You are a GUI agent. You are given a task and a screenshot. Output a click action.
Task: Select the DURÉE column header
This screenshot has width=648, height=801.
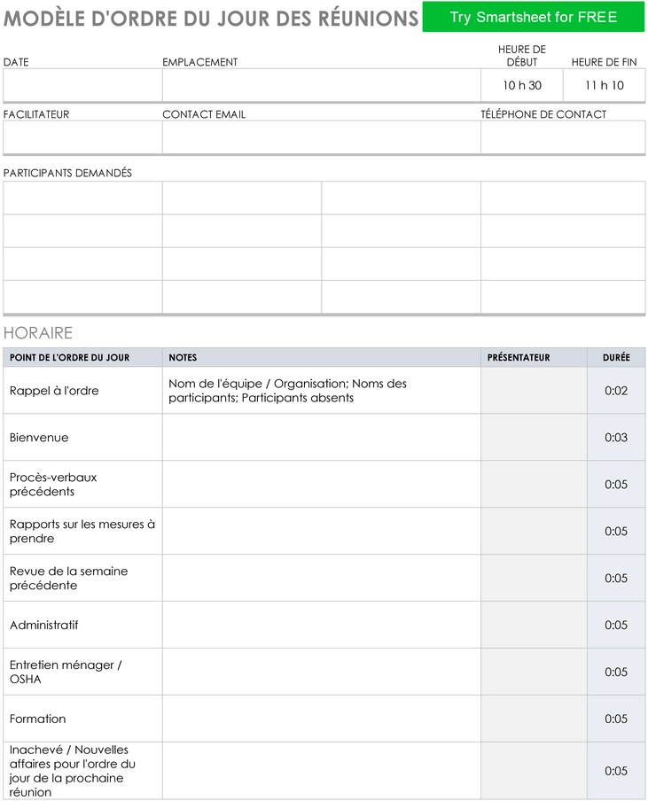click(x=616, y=358)
